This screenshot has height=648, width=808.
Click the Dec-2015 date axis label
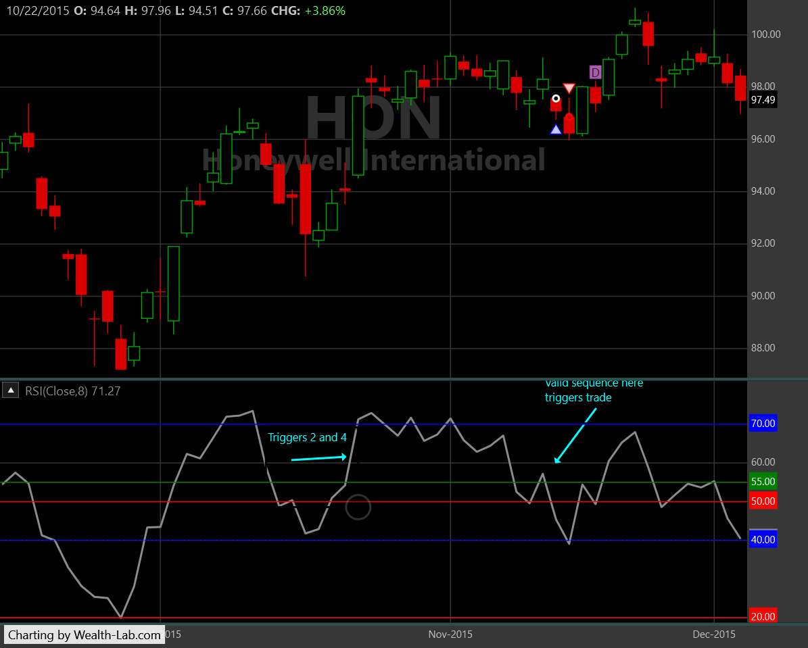tap(714, 634)
